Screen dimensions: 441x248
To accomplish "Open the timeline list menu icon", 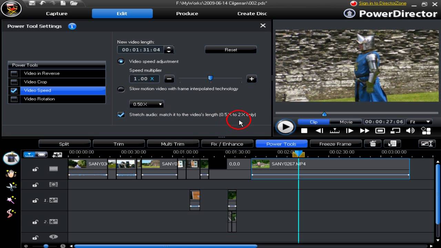I will coord(392,144).
